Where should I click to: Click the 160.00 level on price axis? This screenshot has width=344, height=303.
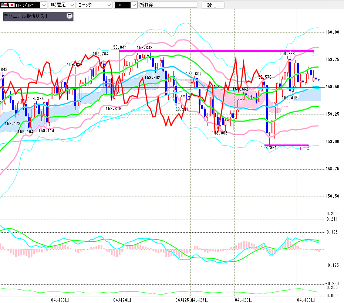tap(333, 32)
